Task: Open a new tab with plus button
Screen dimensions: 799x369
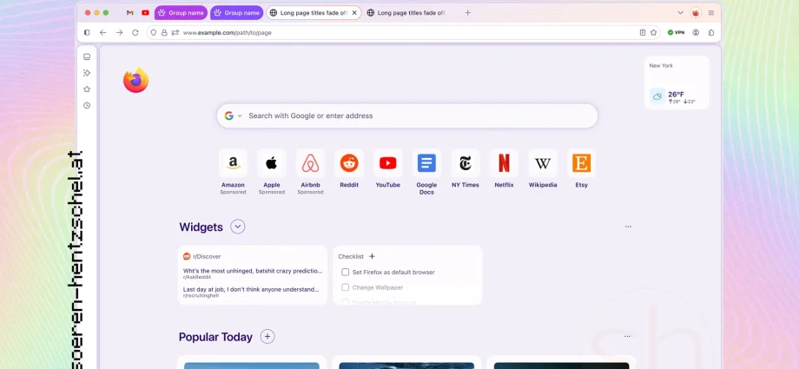Action: coord(468,13)
